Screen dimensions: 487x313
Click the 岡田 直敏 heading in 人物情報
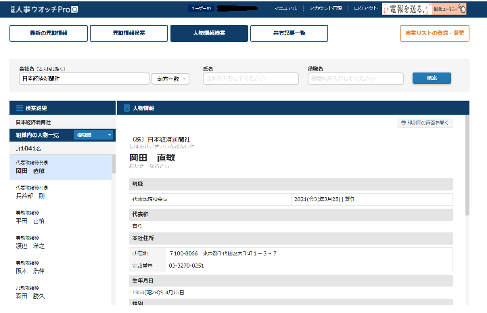click(x=152, y=158)
